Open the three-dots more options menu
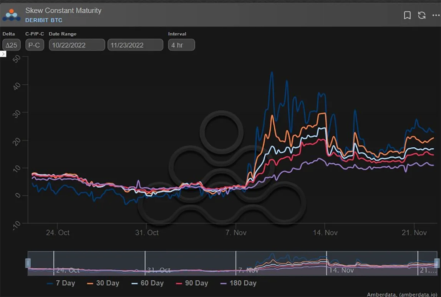The width and height of the screenshot is (441, 297). [x=436, y=15]
